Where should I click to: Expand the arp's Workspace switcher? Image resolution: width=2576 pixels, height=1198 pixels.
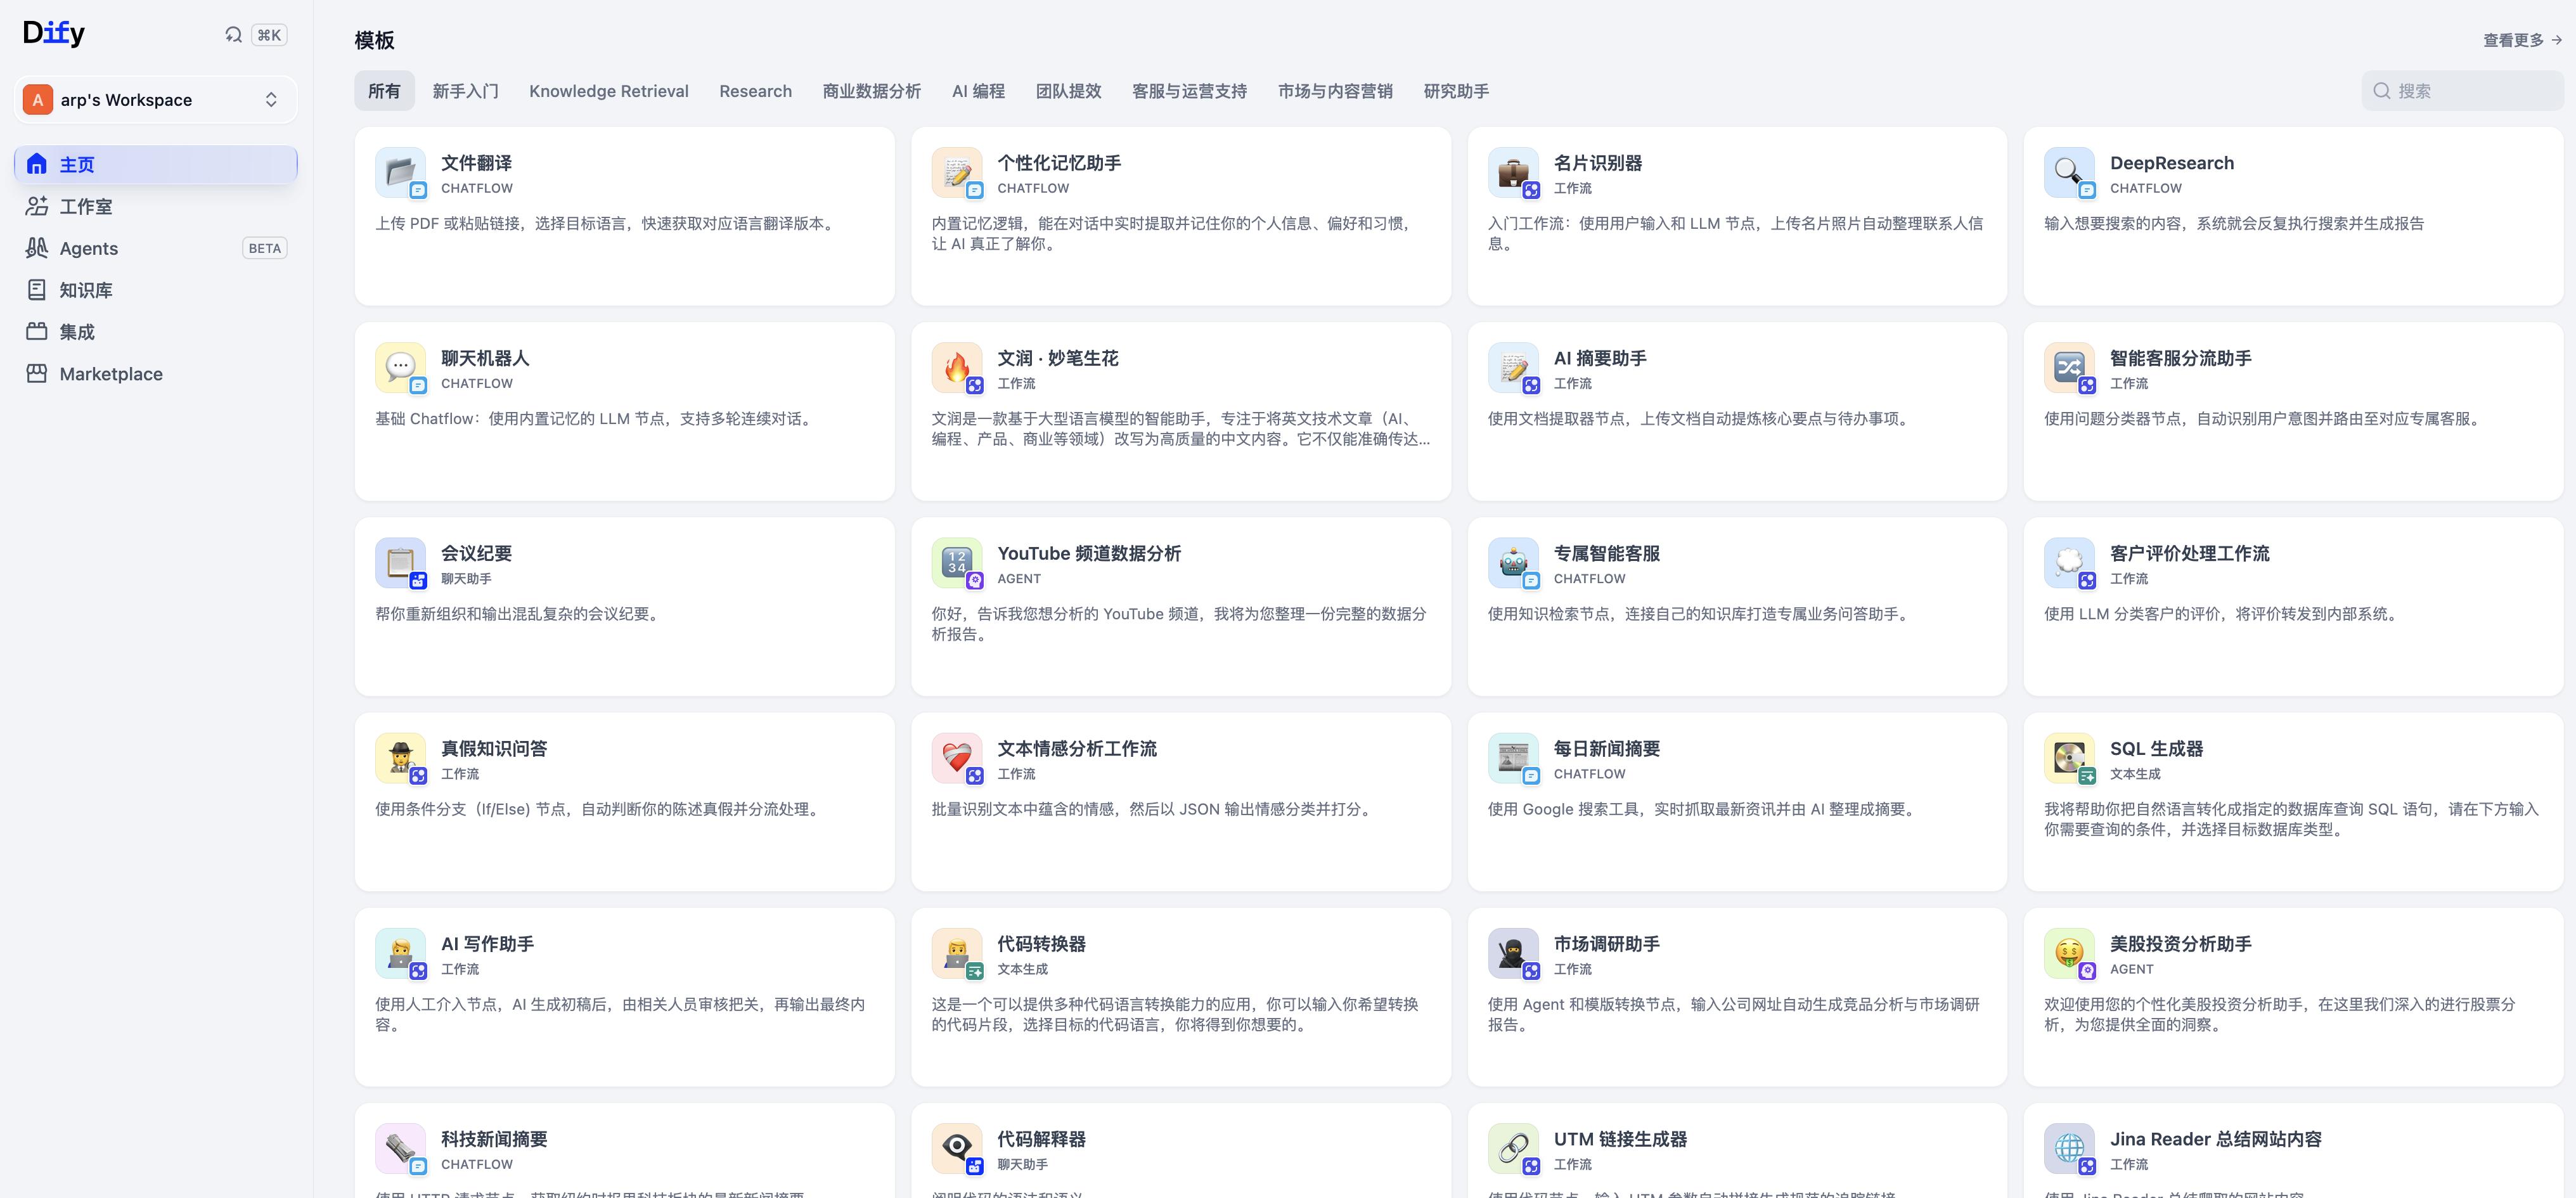156,100
